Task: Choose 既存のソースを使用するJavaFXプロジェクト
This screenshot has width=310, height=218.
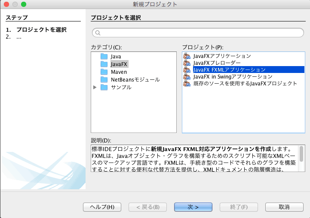Action: point(245,83)
